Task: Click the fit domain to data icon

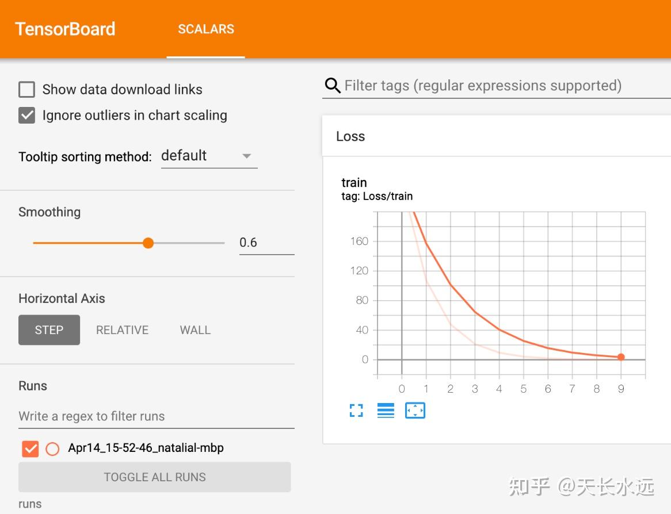Action: [415, 411]
